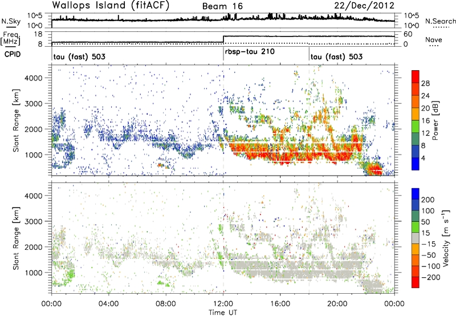The image size is (456, 316).
Task: Click the "08:00" time axis label
Action: 166,304
